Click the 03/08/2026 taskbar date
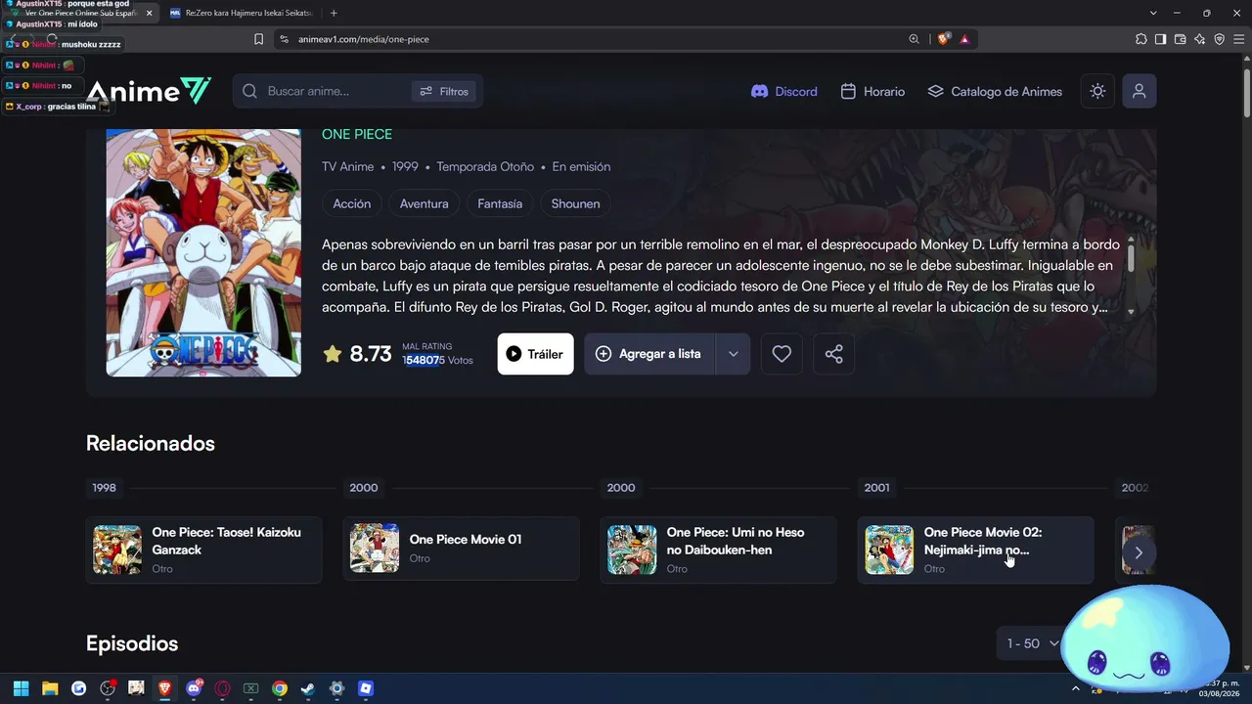This screenshot has height=704, width=1252. [1220, 693]
